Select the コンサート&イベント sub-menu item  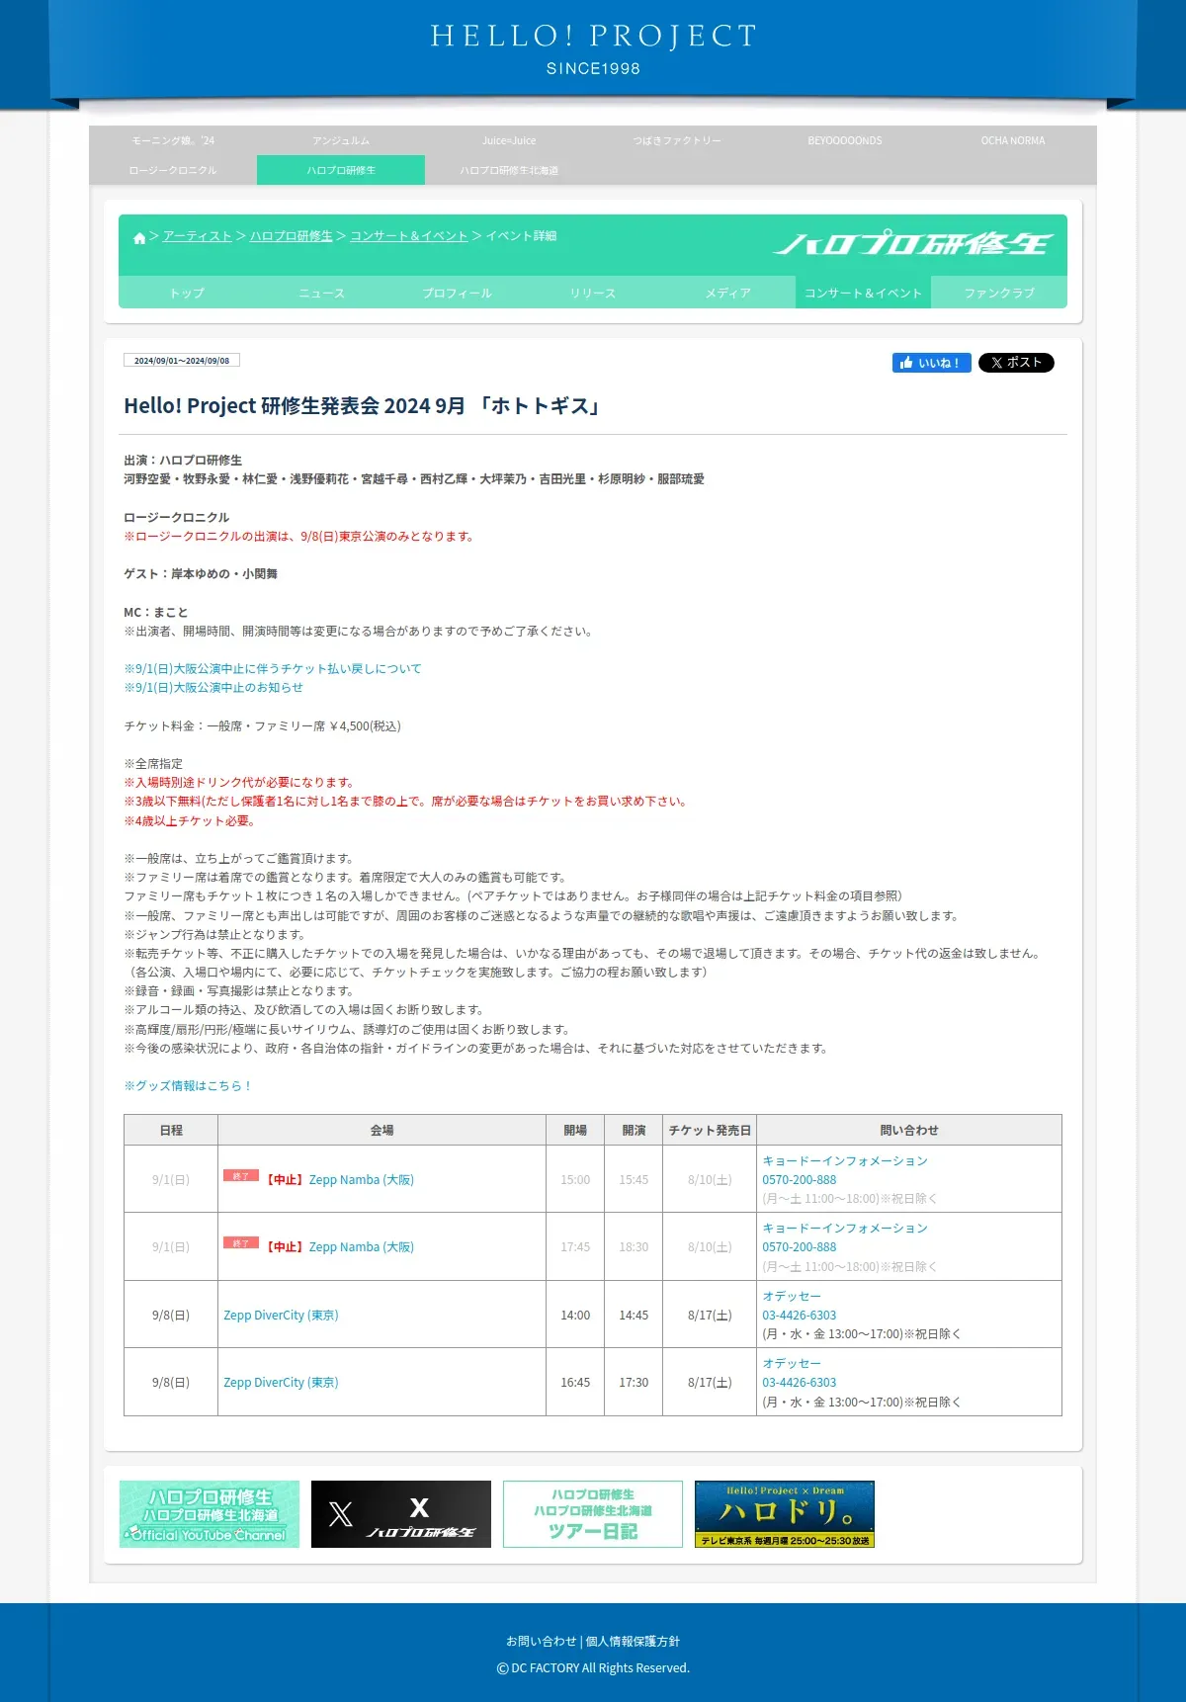(863, 293)
